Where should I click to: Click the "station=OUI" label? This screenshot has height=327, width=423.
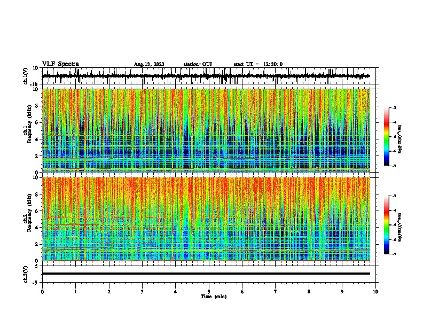tap(198, 64)
